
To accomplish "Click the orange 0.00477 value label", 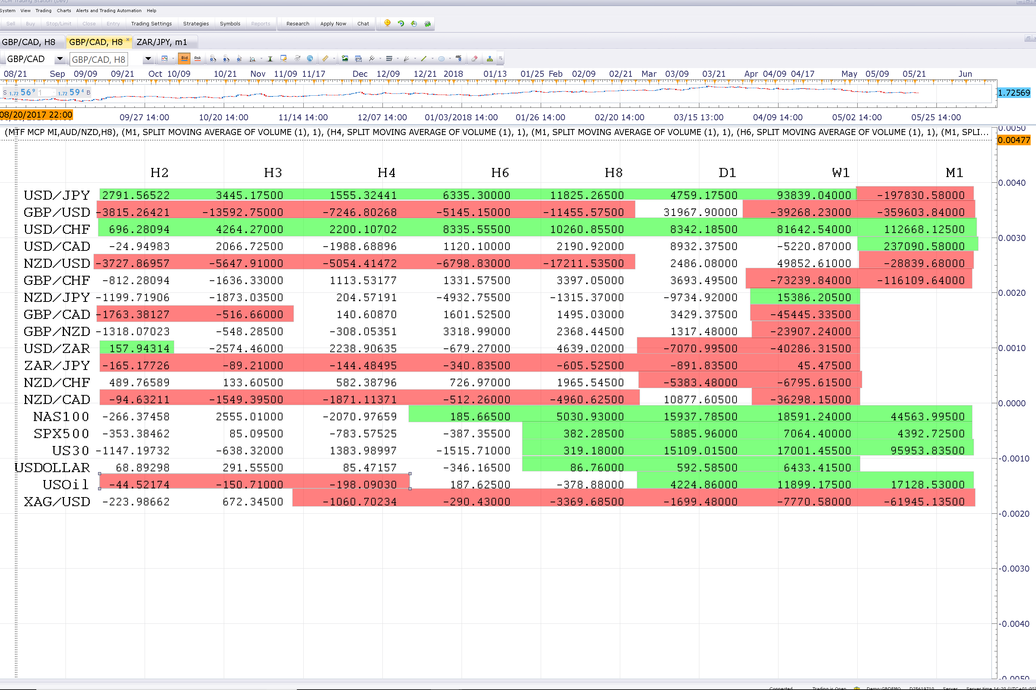I will coord(1014,140).
